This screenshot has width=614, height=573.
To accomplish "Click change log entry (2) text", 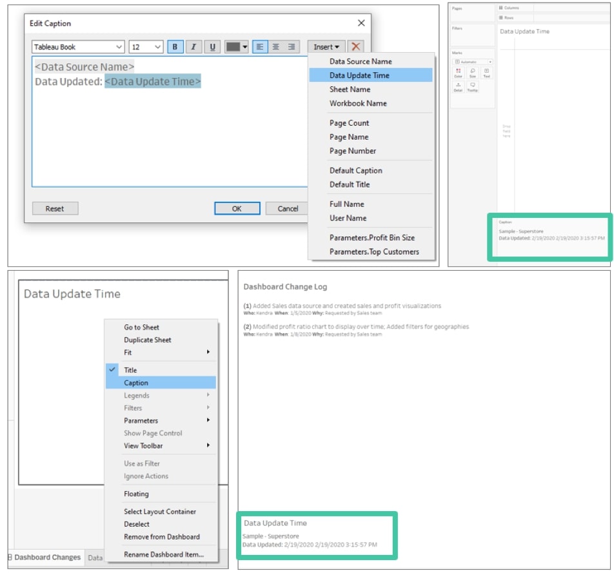I will 356,326.
